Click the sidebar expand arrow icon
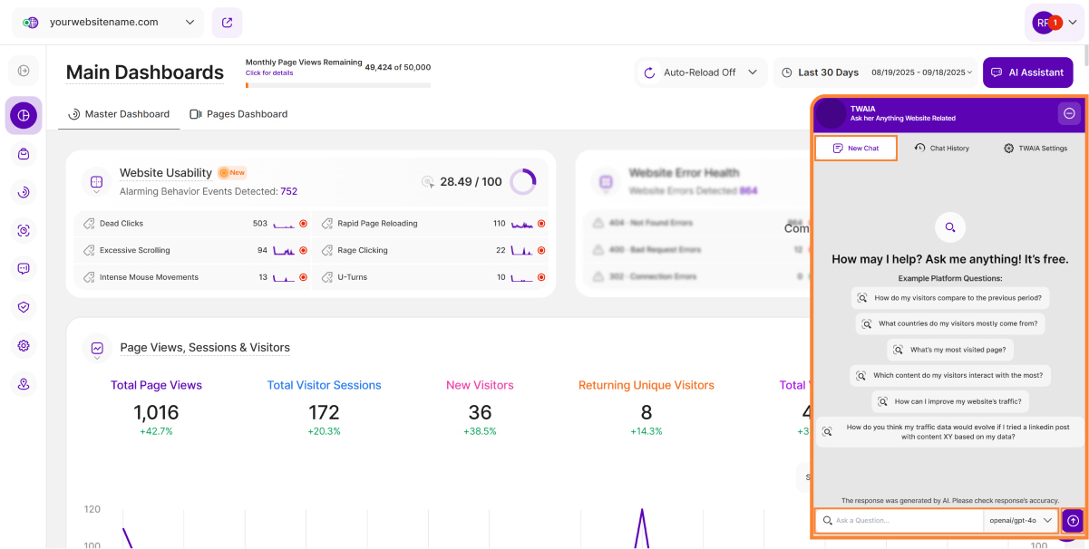 click(24, 71)
